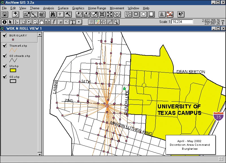
Task: Click the magnifier-with-cursor tool
Action: [116, 22]
